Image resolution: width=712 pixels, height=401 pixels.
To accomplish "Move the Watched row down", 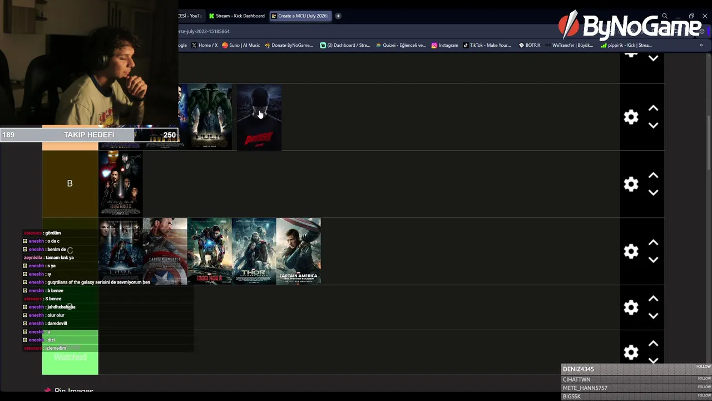I will coord(654,360).
